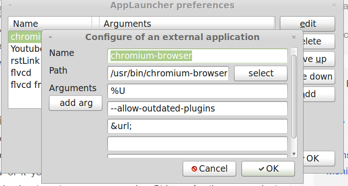Focus the Name field containing chromium-browser
348x186 pixels.
[x=198, y=56]
